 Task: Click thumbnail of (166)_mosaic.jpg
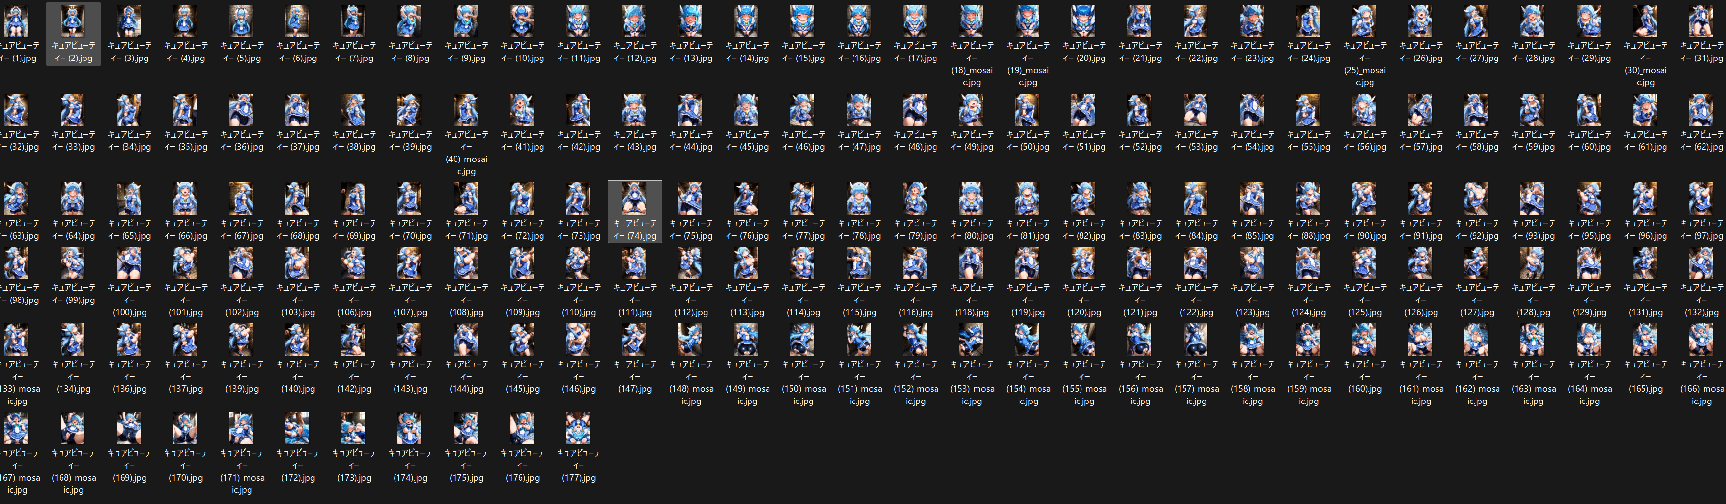pos(1701,340)
